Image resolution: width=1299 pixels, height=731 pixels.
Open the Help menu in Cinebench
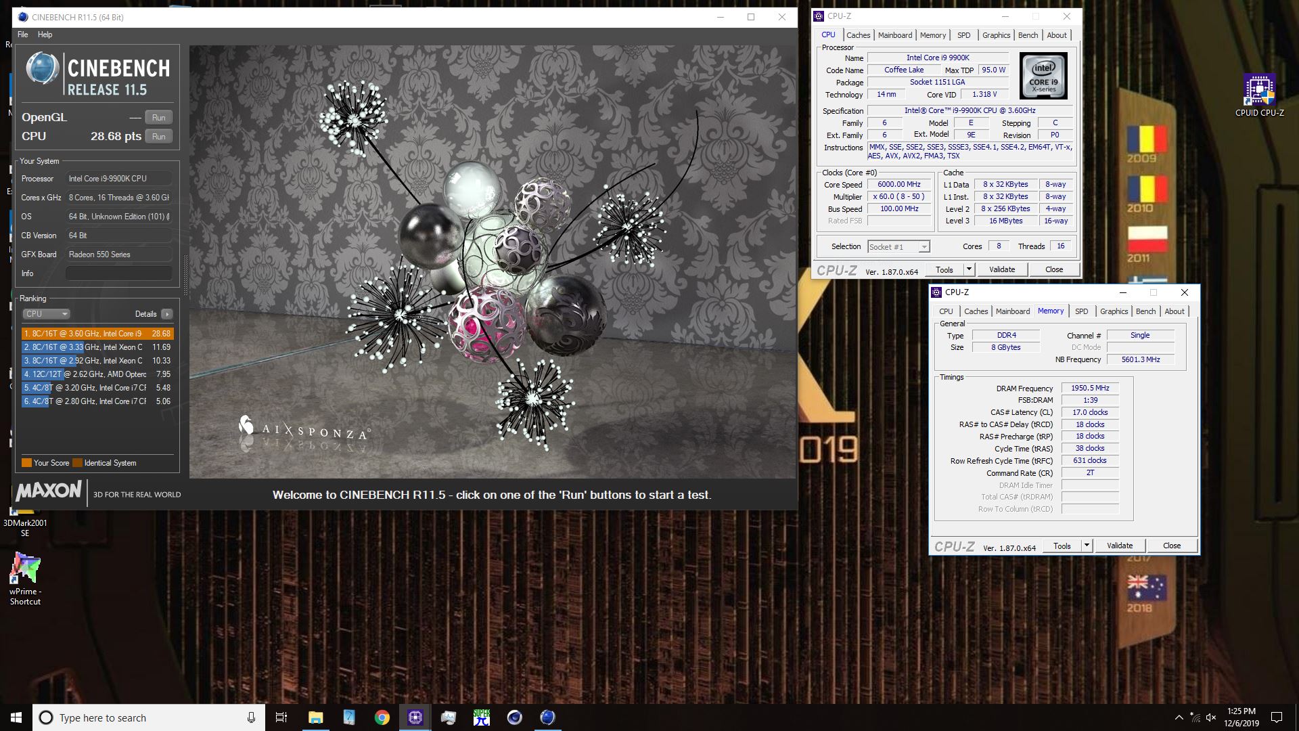45,35
